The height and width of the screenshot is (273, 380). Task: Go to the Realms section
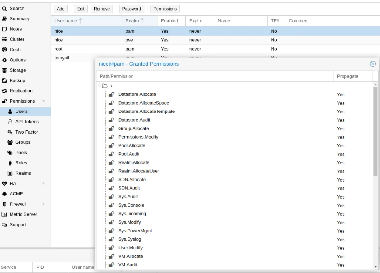[x=23, y=173]
